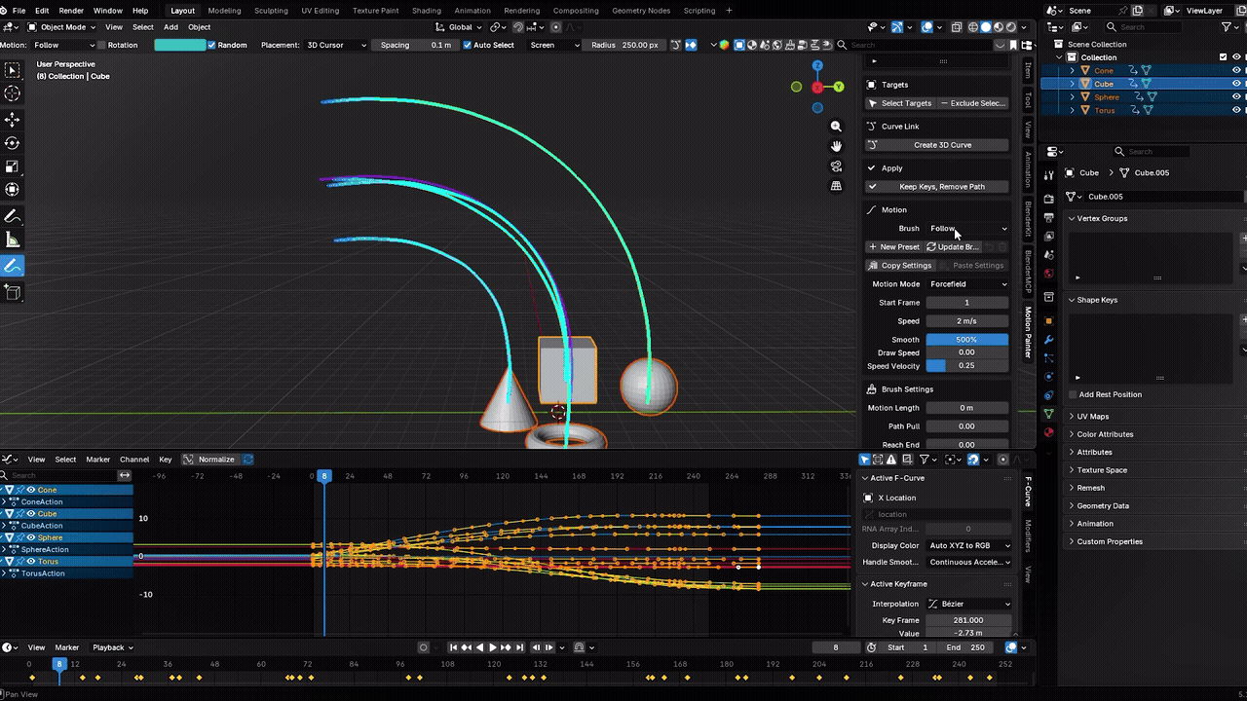Open the Channel menu in graph editor
This screenshot has height=701, width=1247.
point(134,460)
